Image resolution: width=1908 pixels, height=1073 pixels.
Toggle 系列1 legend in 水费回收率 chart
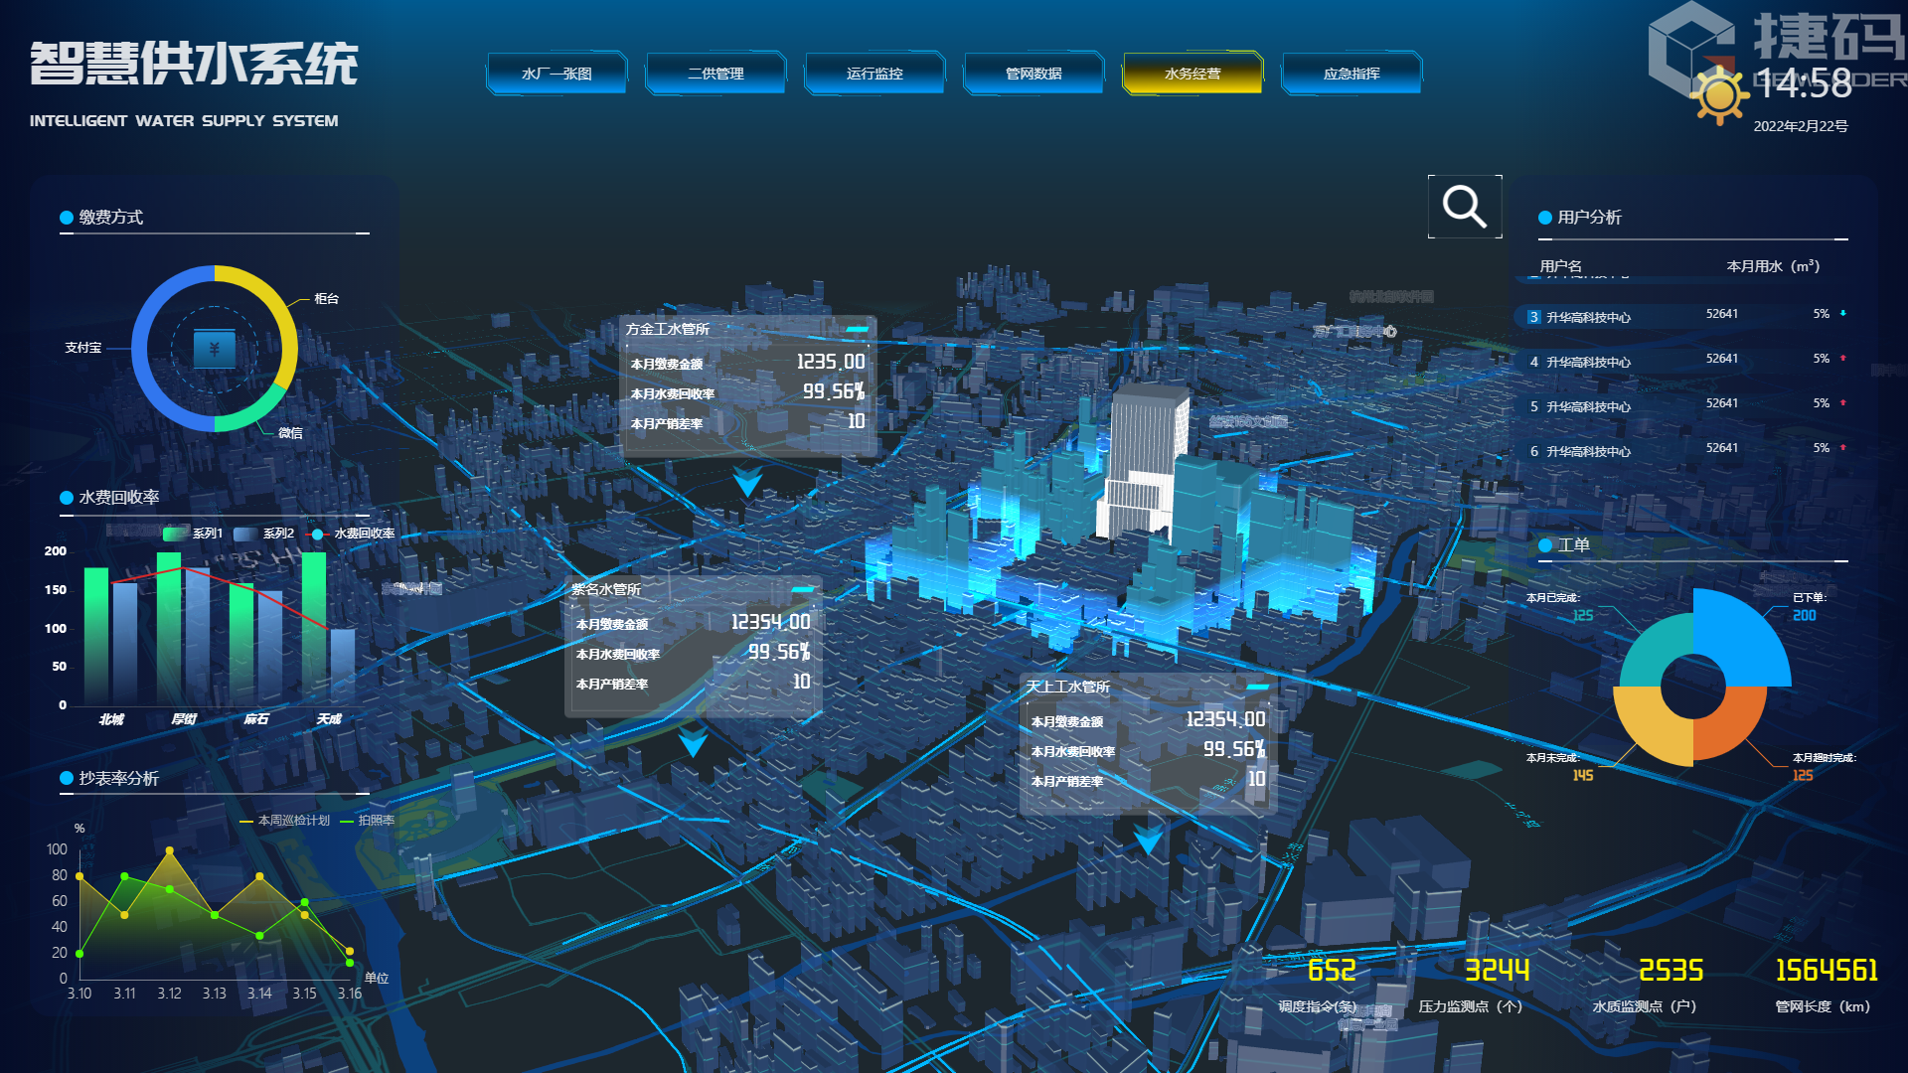pos(192,534)
